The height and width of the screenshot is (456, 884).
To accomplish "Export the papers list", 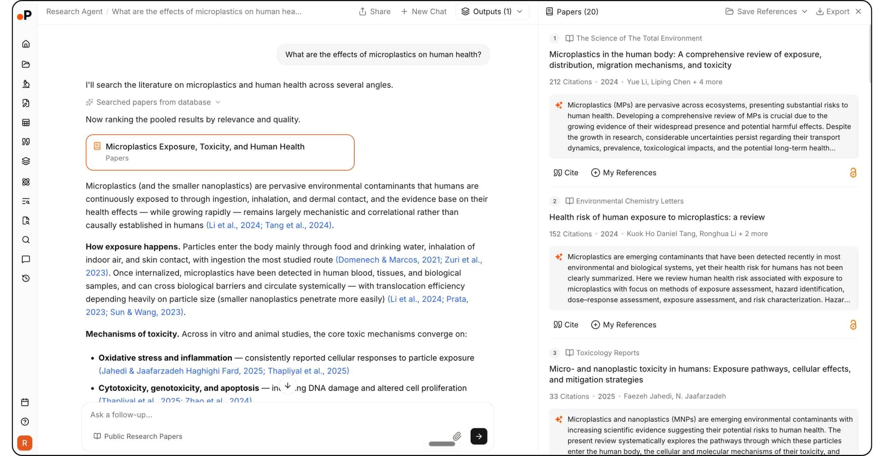I will click(x=833, y=11).
